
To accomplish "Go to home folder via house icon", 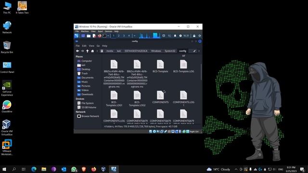I will tap(92, 51).
